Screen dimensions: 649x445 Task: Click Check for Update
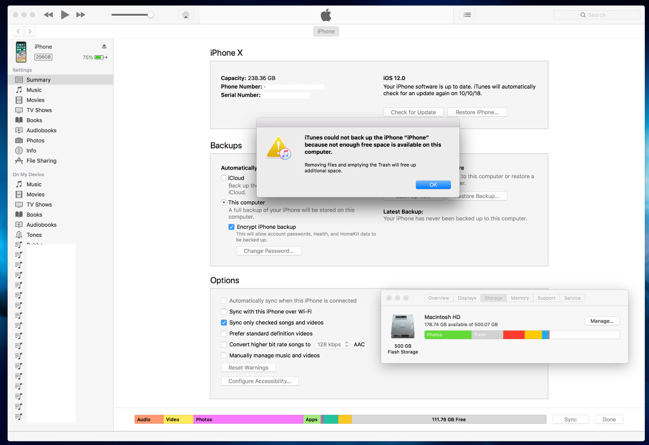[413, 112]
